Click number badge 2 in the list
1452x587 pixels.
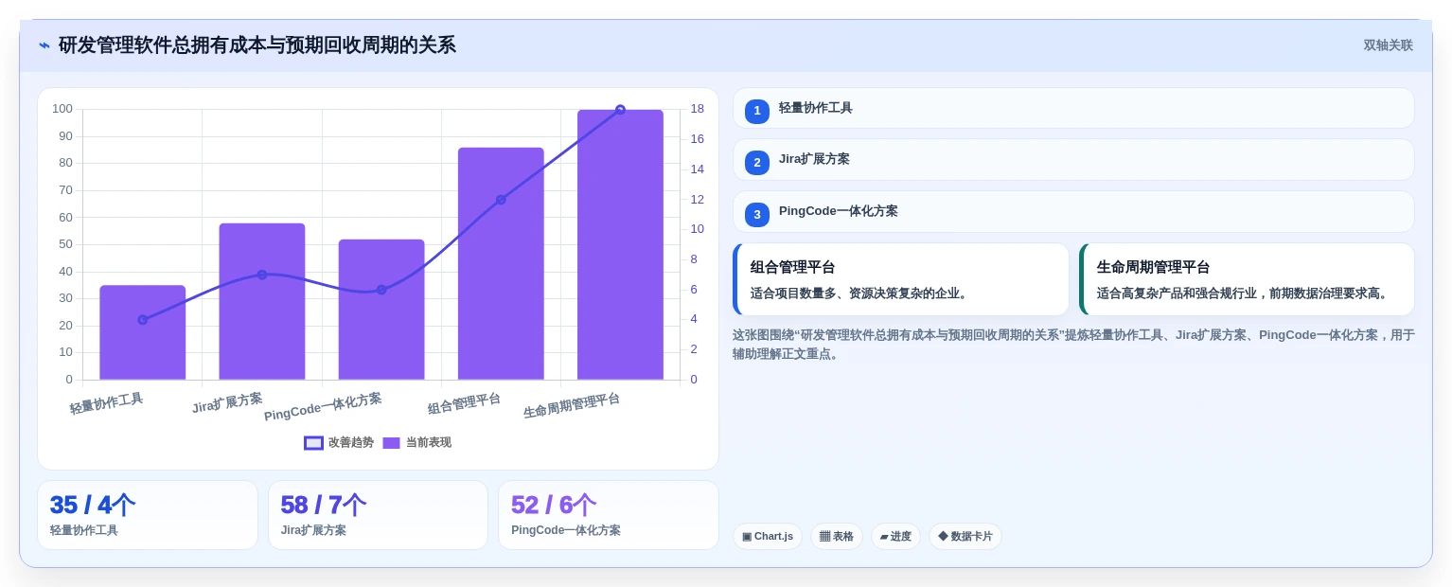757,163
